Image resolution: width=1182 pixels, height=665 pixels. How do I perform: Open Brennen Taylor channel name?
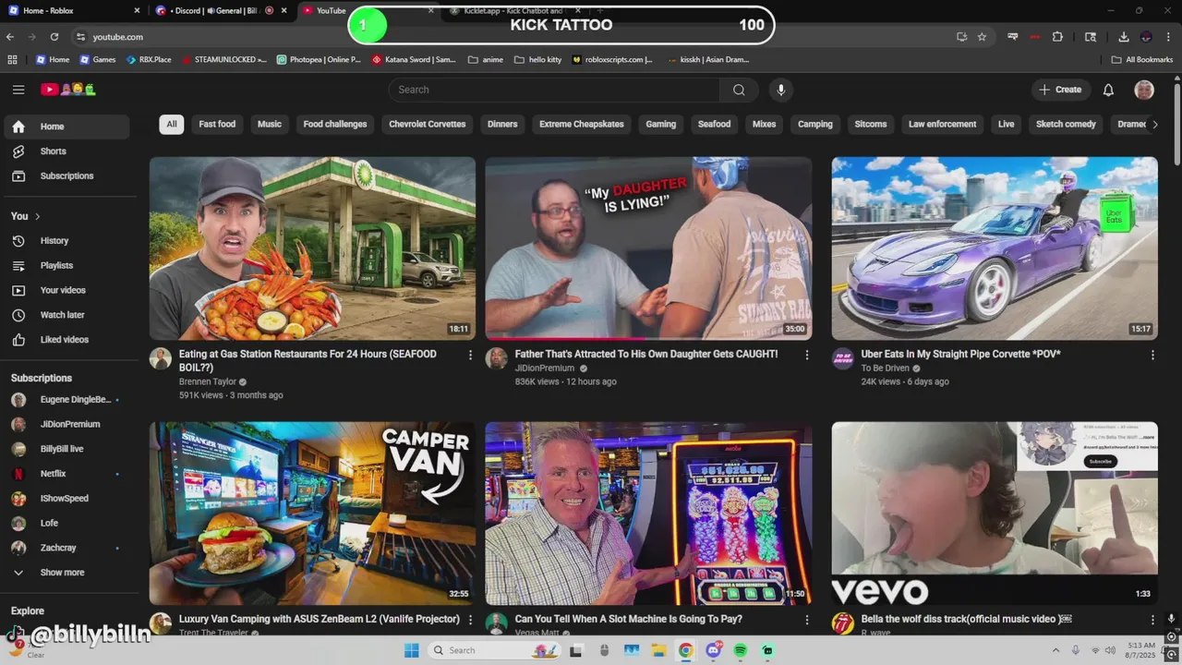coord(208,381)
